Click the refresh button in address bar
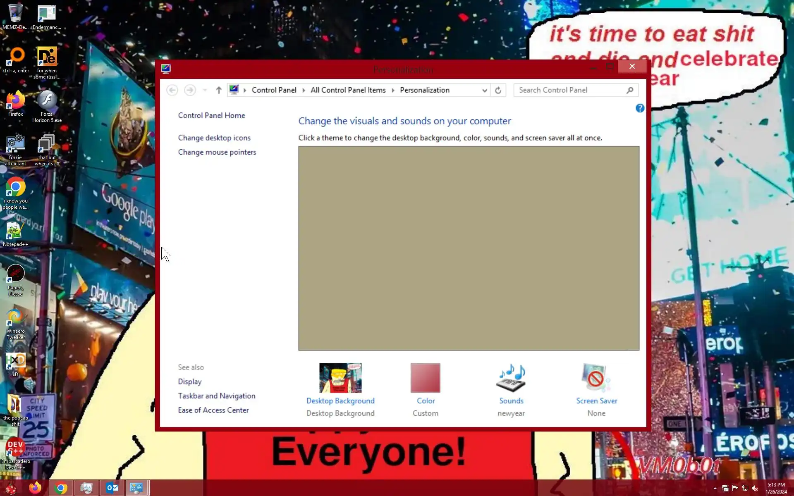794x496 pixels. point(498,90)
